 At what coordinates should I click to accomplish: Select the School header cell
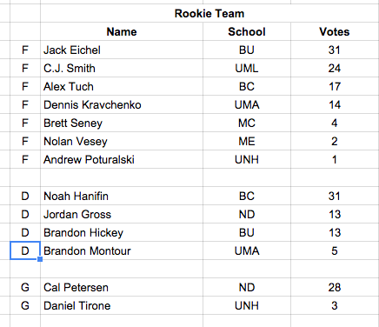point(247,31)
